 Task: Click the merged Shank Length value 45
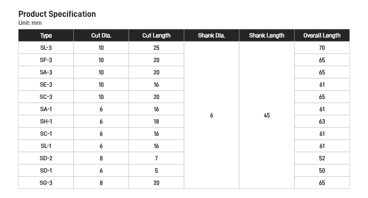(267, 115)
